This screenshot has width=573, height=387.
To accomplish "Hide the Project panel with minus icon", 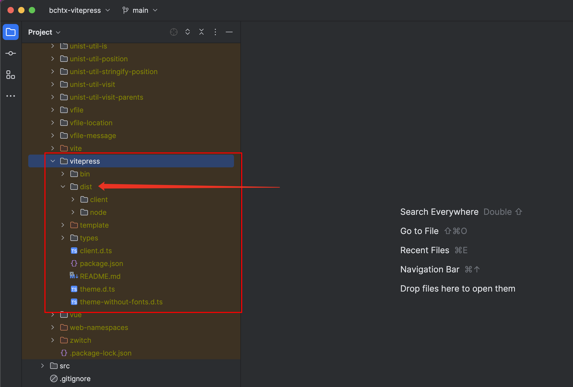I will [x=229, y=32].
